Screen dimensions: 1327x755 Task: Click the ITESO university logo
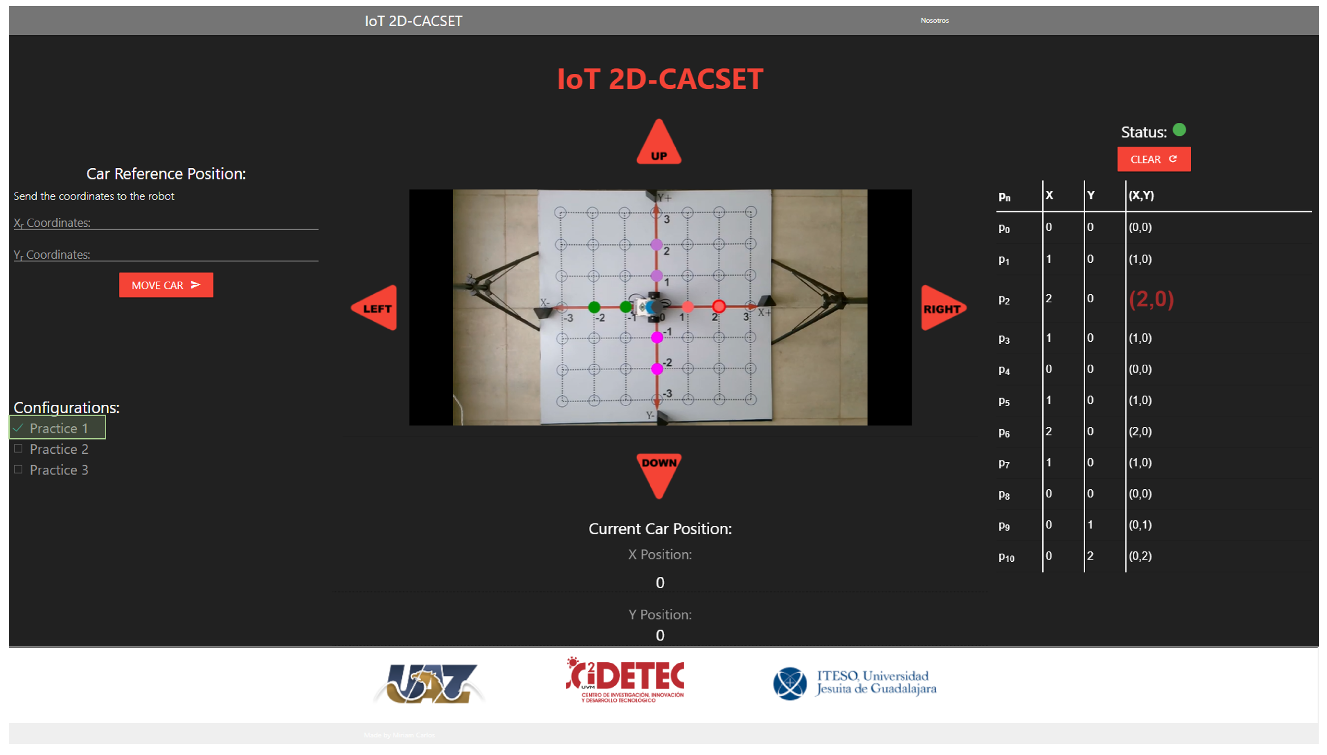(x=854, y=683)
